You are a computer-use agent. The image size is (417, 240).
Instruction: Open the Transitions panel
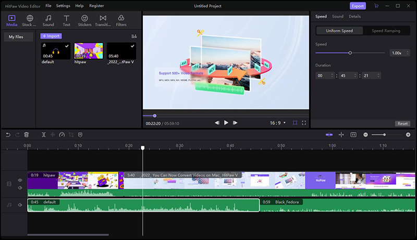103,21
